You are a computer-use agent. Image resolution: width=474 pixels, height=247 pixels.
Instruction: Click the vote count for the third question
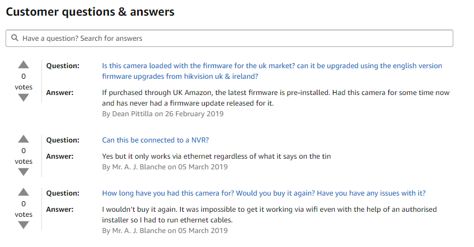pyautogui.click(x=24, y=203)
